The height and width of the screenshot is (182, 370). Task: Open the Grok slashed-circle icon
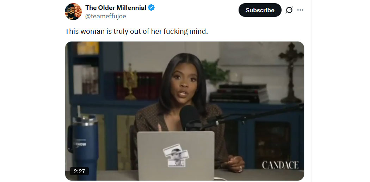(x=289, y=10)
